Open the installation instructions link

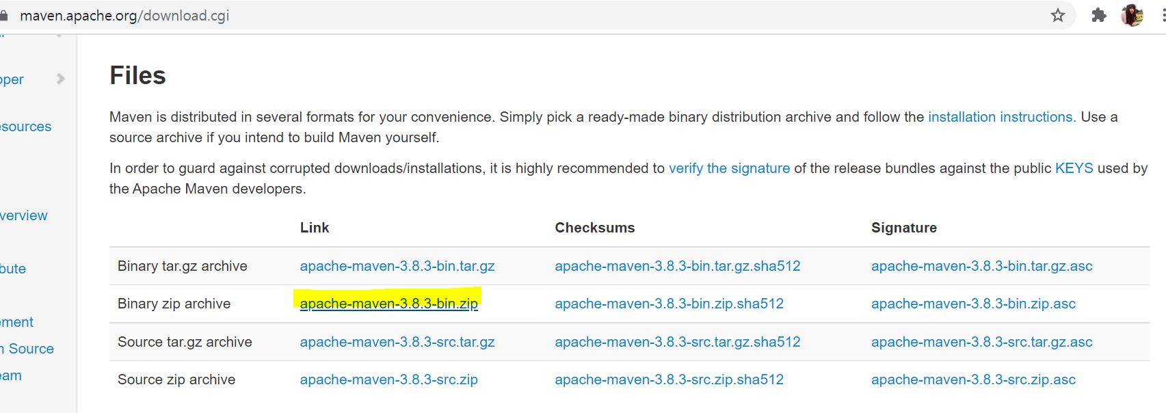(x=1002, y=117)
